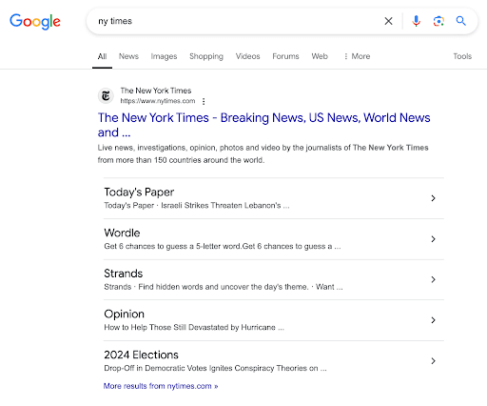Switch to the Images tab

point(164,56)
